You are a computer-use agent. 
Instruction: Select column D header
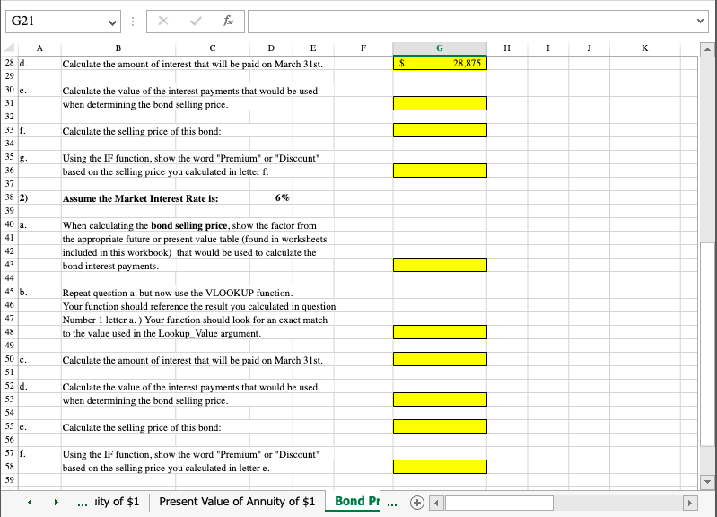pyautogui.click(x=271, y=48)
